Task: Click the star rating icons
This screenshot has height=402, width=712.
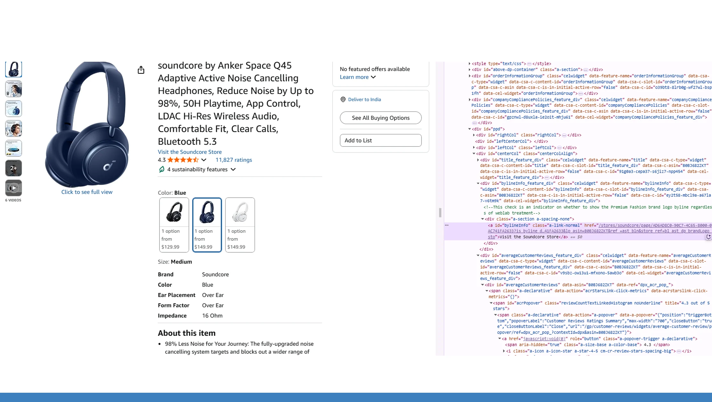Action: [183, 160]
